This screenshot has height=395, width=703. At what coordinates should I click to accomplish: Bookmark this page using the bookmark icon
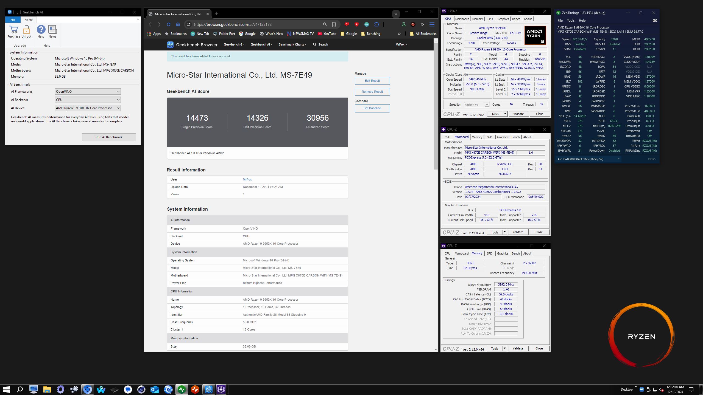tap(334, 24)
